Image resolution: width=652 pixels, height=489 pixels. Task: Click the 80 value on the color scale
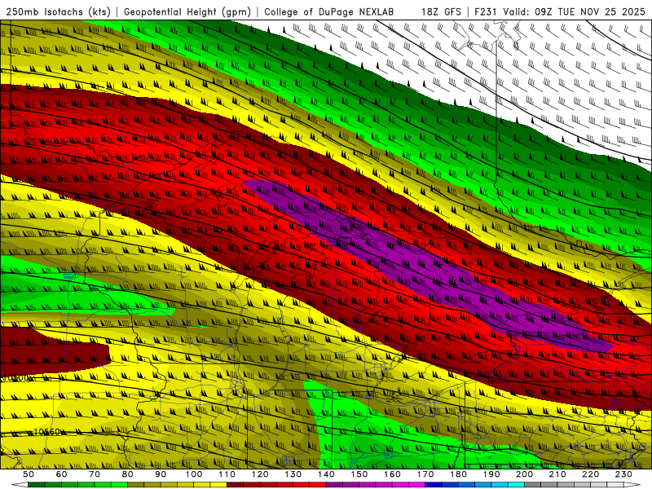pos(128,474)
